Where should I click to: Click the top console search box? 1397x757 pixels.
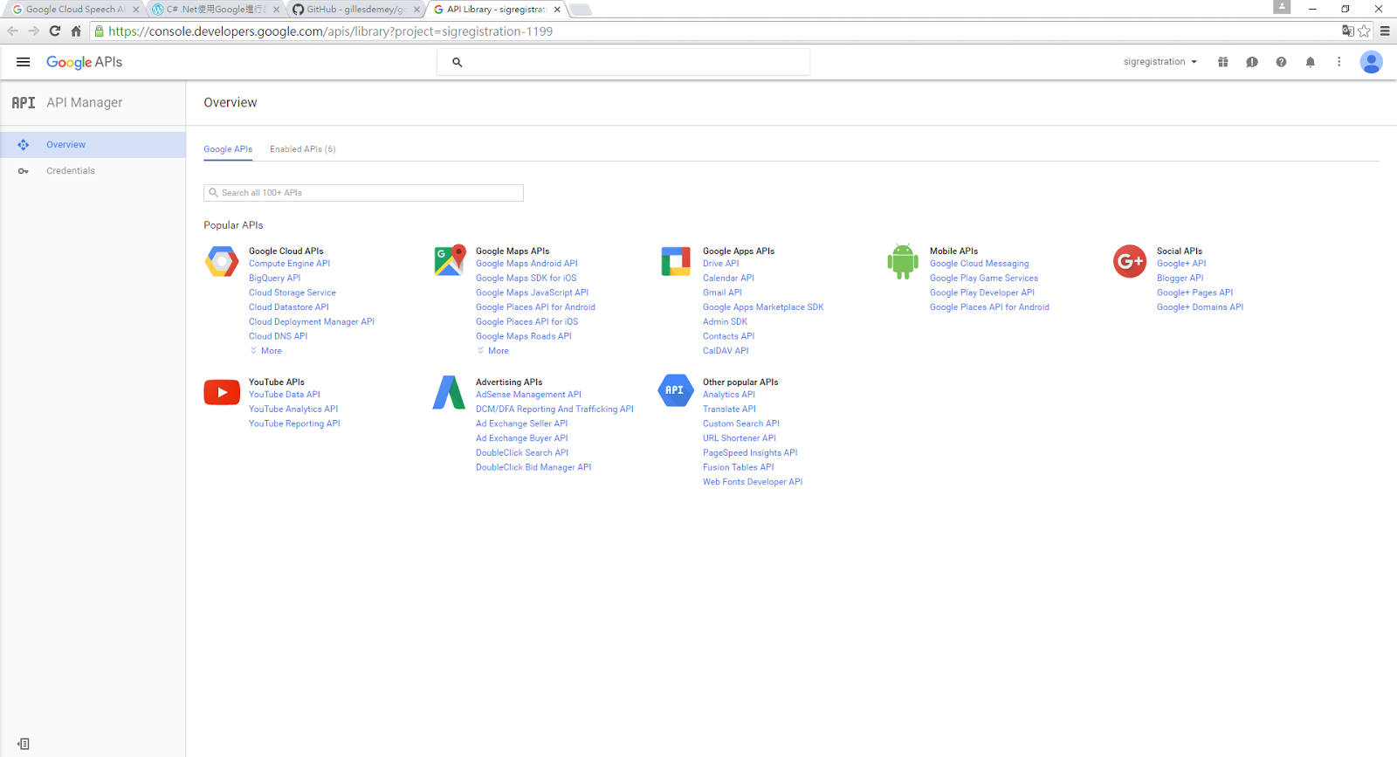[x=623, y=62]
